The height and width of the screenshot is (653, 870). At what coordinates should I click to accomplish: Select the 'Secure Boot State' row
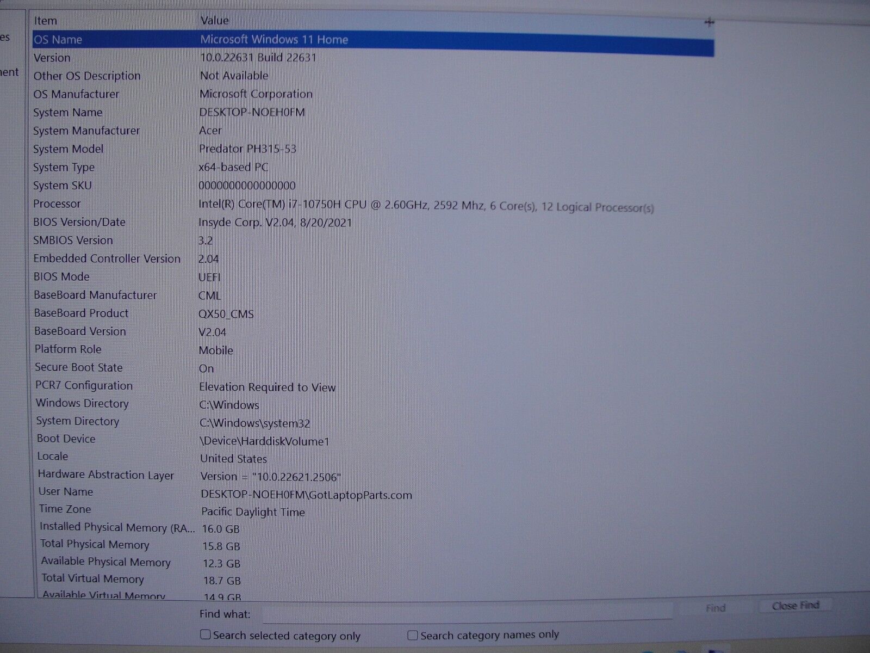pyautogui.click(x=373, y=367)
